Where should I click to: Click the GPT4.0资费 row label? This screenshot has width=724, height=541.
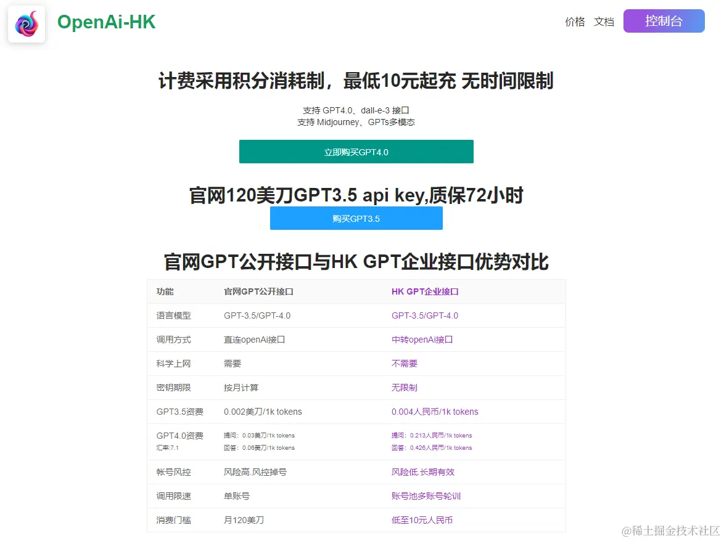[179, 436]
